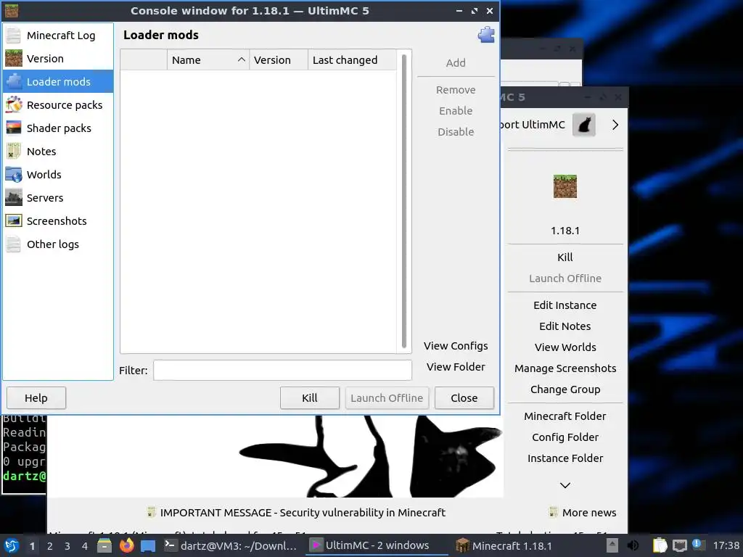This screenshot has width=743, height=557.
Task: Click the Help button
Action: pos(36,398)
